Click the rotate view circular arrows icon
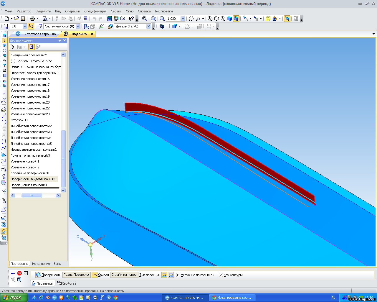Image resolution: width=377 pixels, height=302 pixels. [191, 19]
